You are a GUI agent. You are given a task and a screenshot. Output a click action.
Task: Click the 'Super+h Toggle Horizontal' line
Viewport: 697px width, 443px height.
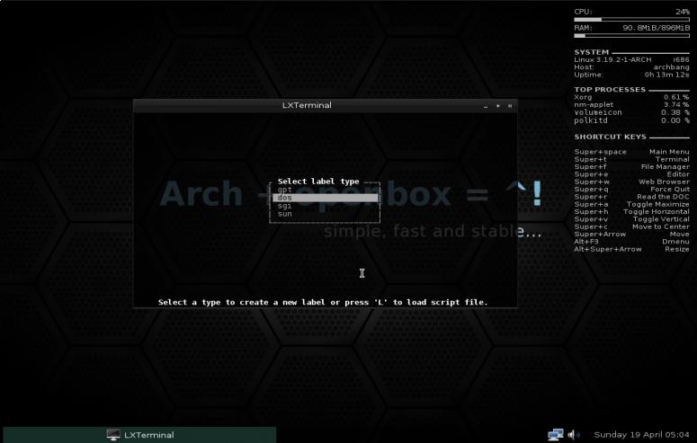pyautogui.click(x=631, y=211)
